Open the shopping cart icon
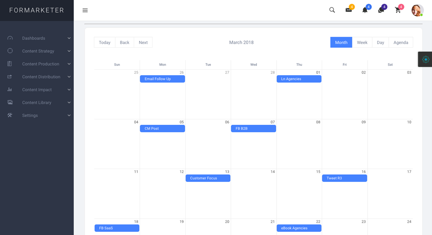The width and height of the screenshot is (432, 235). click(398, 10)
